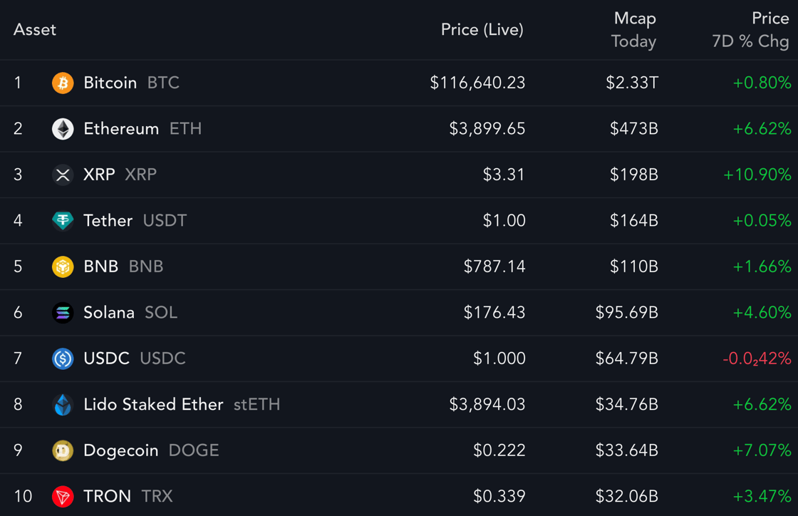This screenshot has width=798, height=516.
Task: Click USDC's negative 7D change value
Action: point(757,358)
